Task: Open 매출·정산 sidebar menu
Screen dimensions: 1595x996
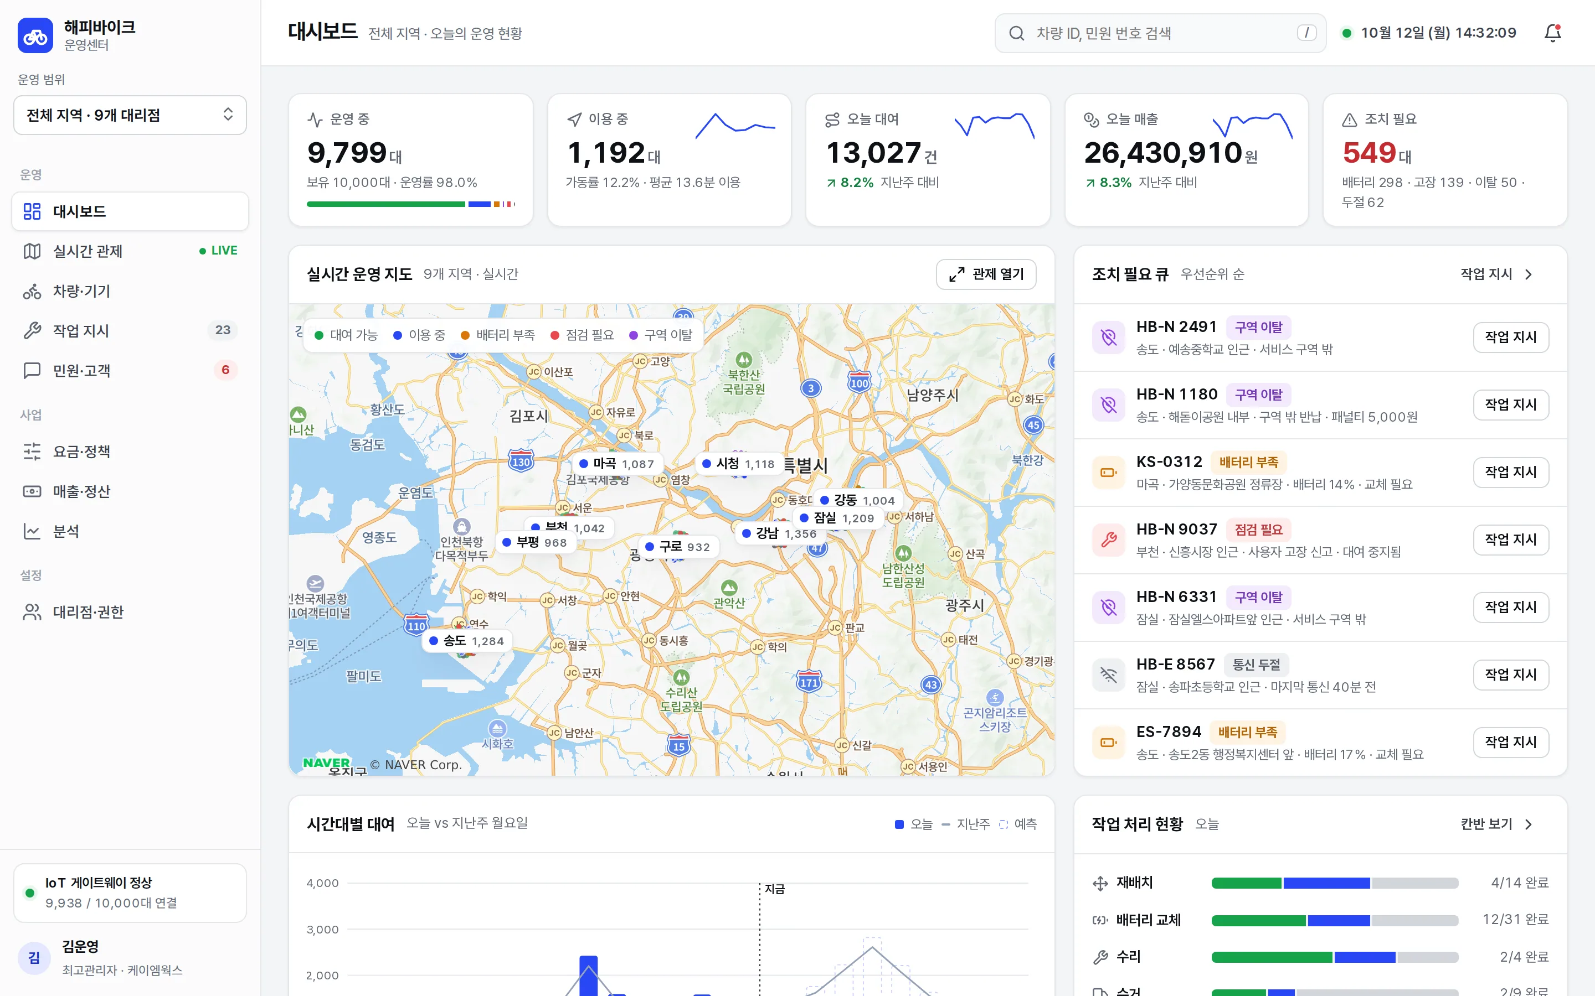Action: click(130, 491)
